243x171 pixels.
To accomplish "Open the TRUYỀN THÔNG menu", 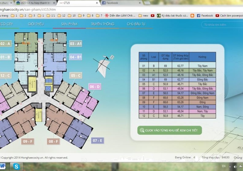I will tap(103, 24).
